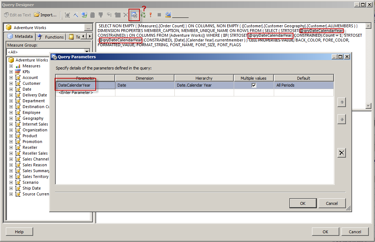Expand the Measures tree node
Viewport: 375px width, 242px height.
click(11, 66)
